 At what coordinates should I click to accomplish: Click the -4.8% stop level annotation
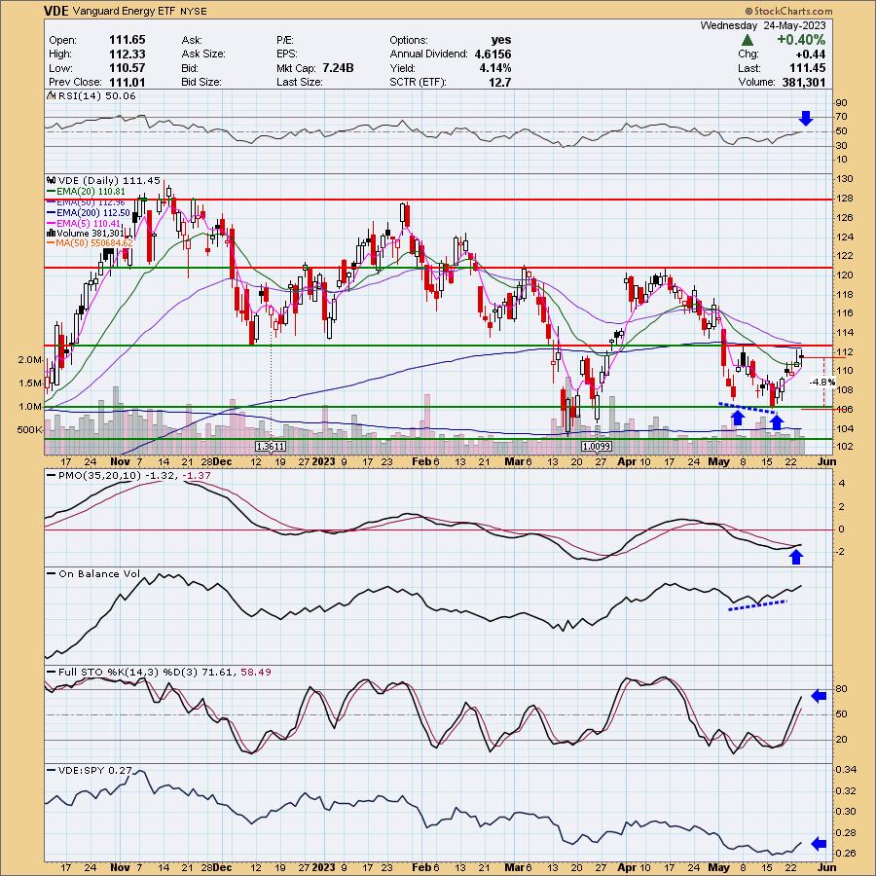(822, 383)
